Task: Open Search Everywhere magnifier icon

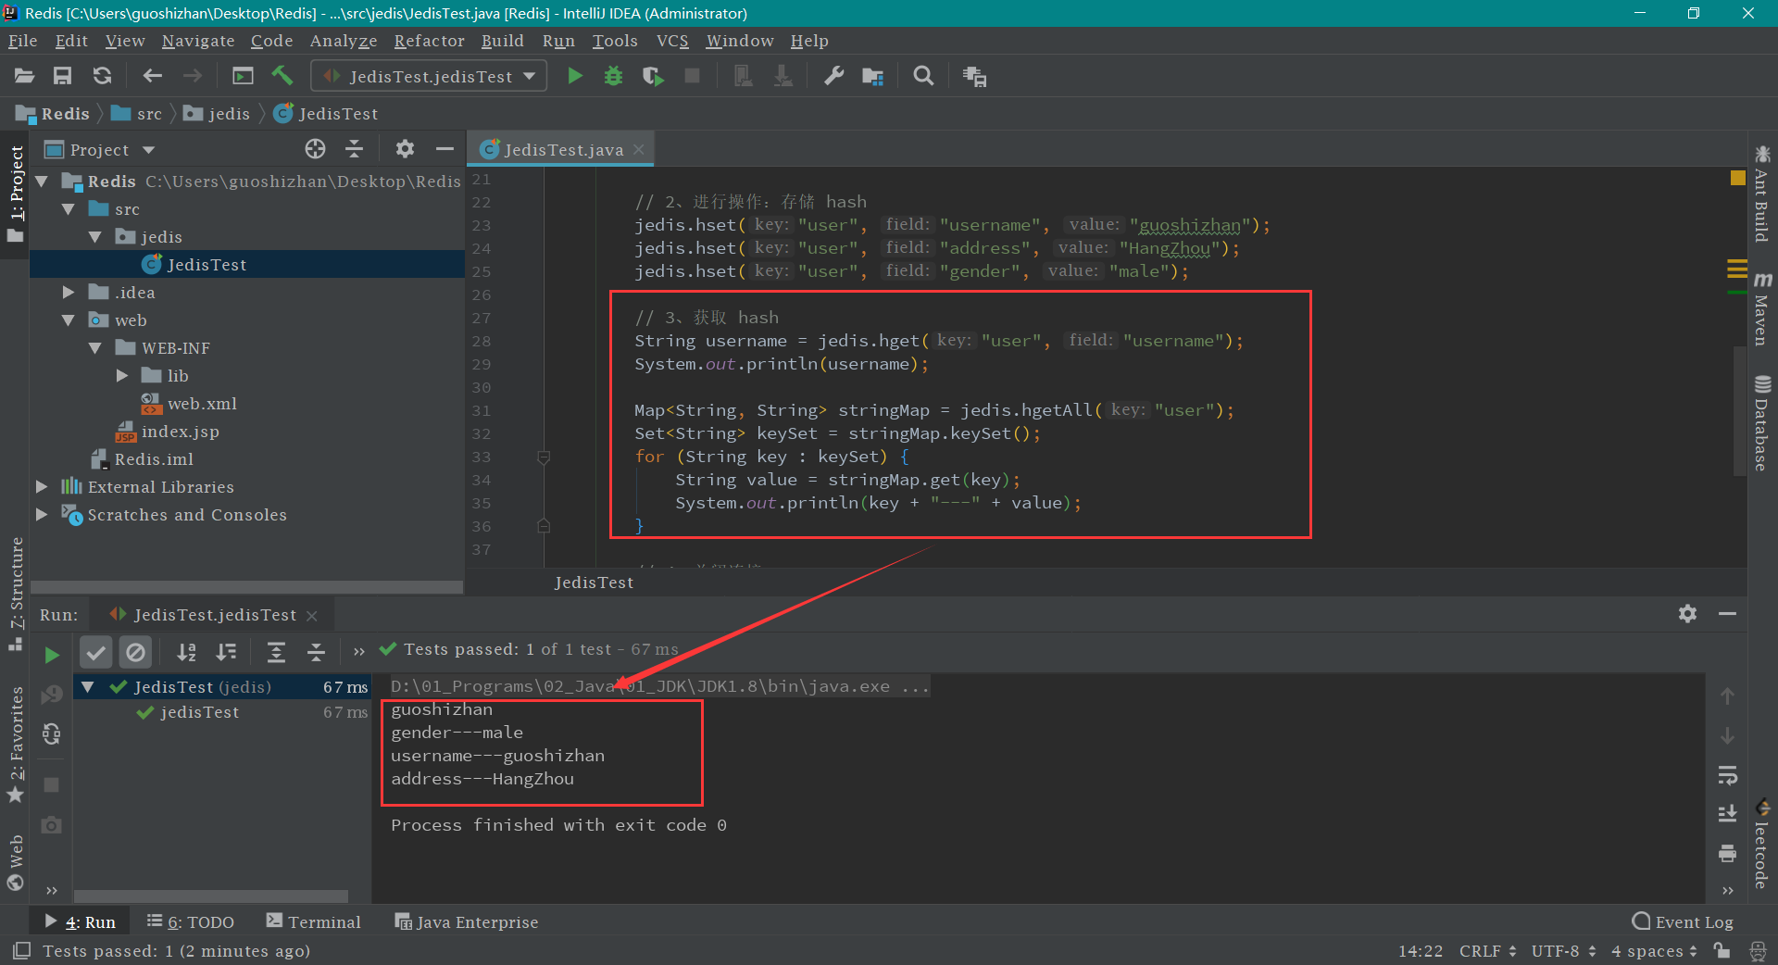Action: (923, 76)
